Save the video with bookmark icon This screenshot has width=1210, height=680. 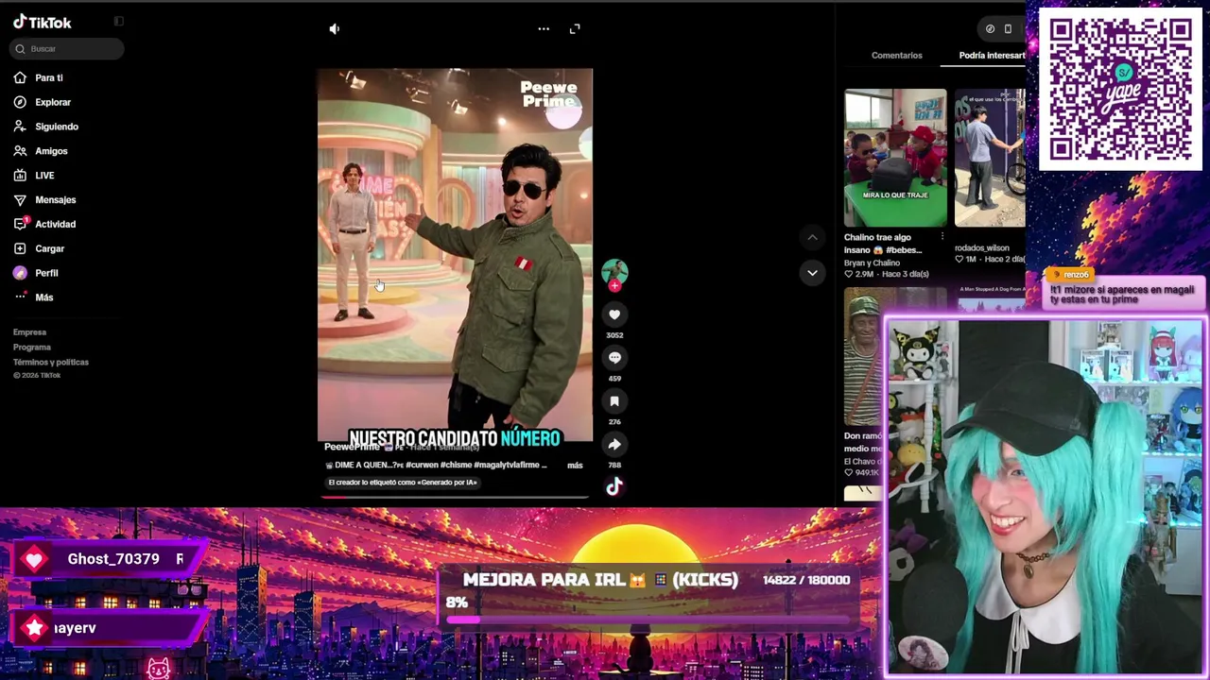pos(614,401)
